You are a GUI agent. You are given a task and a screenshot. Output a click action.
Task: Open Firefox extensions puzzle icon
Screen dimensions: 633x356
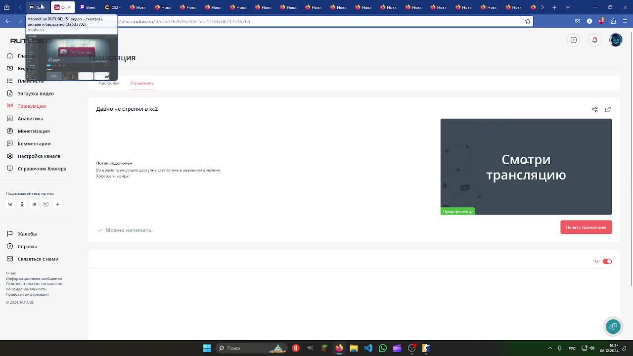[x=613, y=21]
